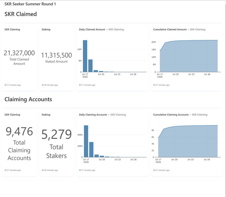Click the 'SKR Seeker Summer Round 1' dashboard title

(30, 4)
